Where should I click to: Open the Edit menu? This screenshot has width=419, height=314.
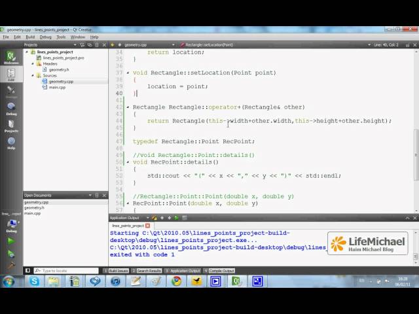pyautogui.click(x=17, y=37)
